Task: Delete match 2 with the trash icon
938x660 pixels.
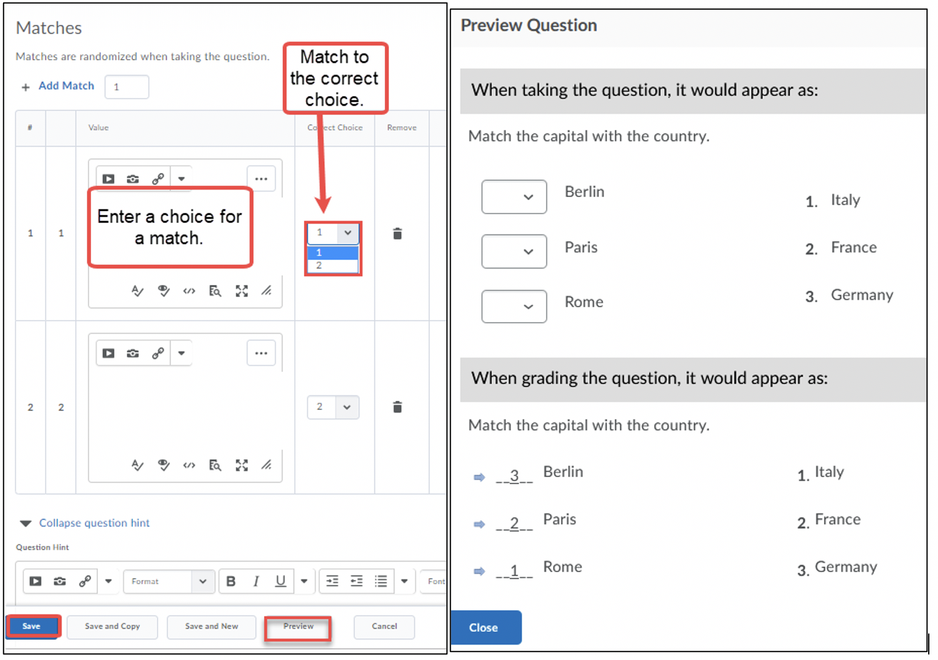Action: click(398, 407)
